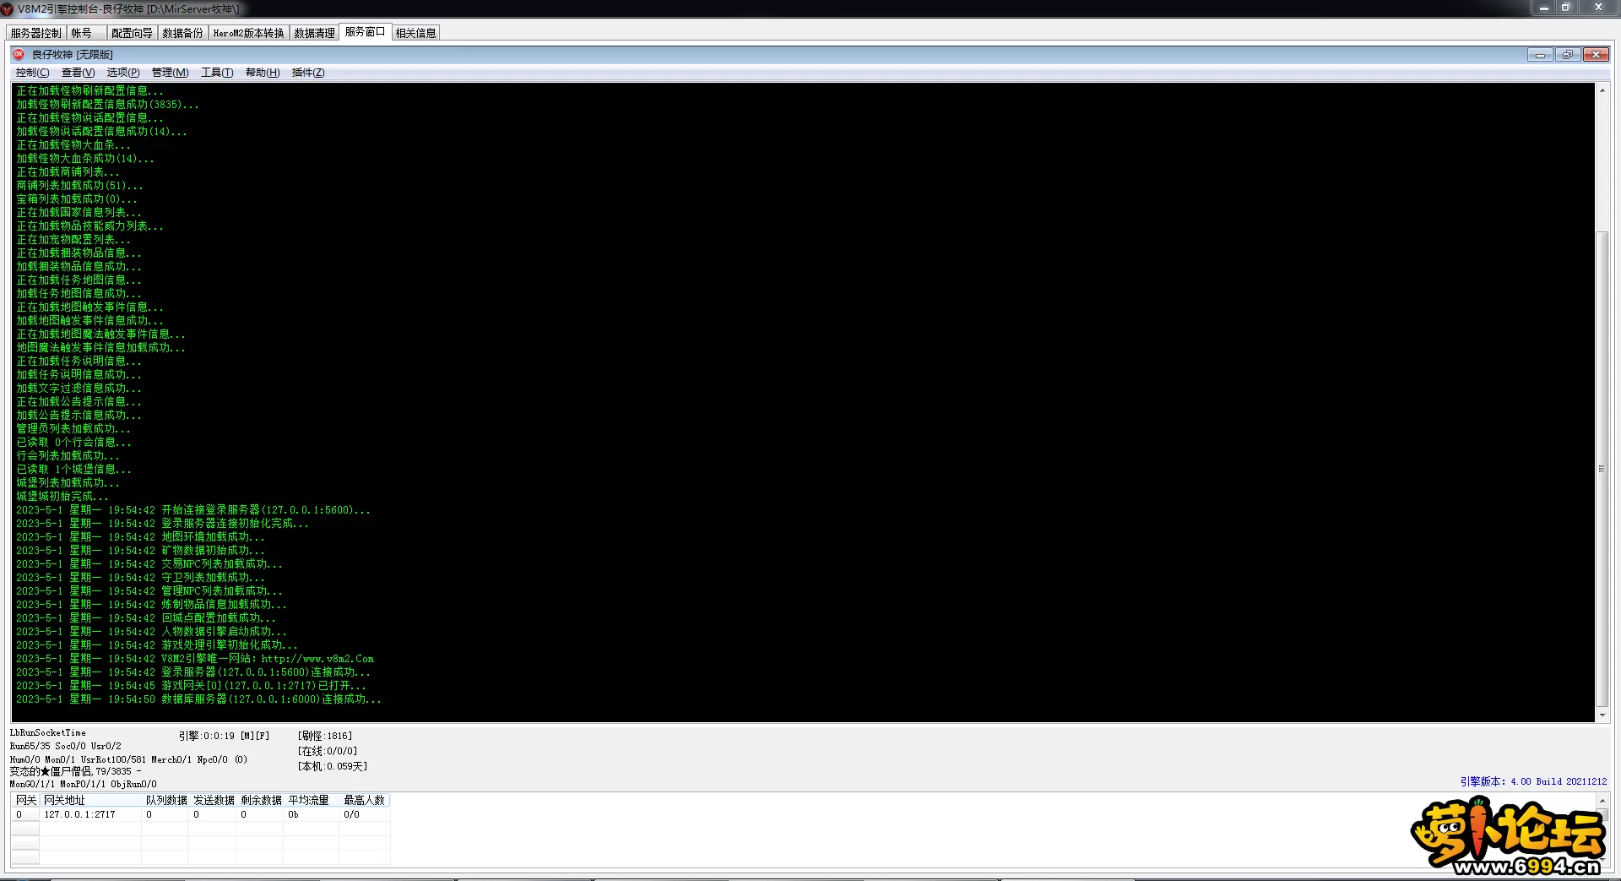Click the 网关地址 column header
The width and height of the screenshot is (1621, 881).
(x=90, y=800)
